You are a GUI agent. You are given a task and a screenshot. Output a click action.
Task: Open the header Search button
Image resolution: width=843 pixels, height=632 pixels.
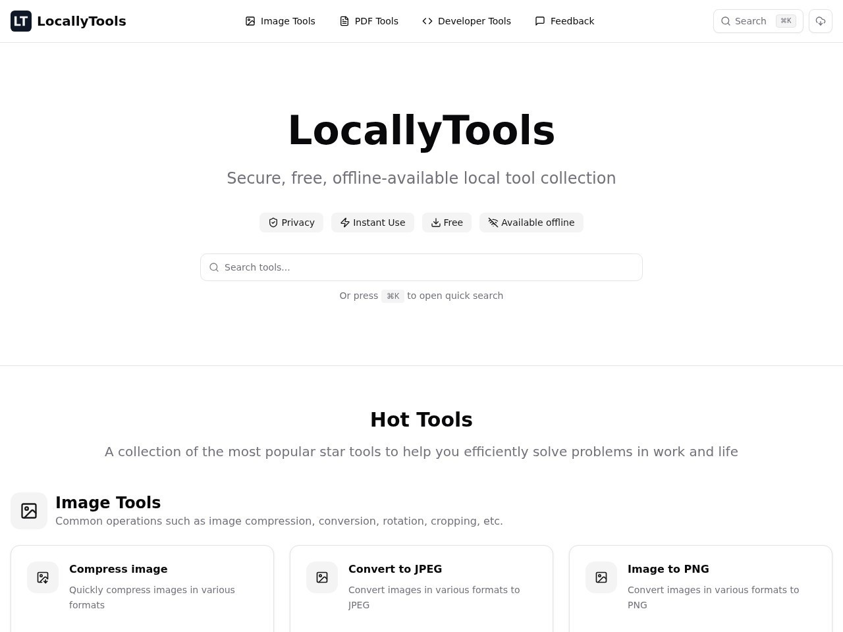point(758,21)
